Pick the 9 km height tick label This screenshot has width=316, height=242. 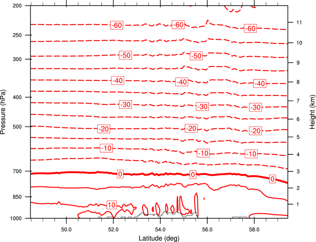tap(298, 63)
